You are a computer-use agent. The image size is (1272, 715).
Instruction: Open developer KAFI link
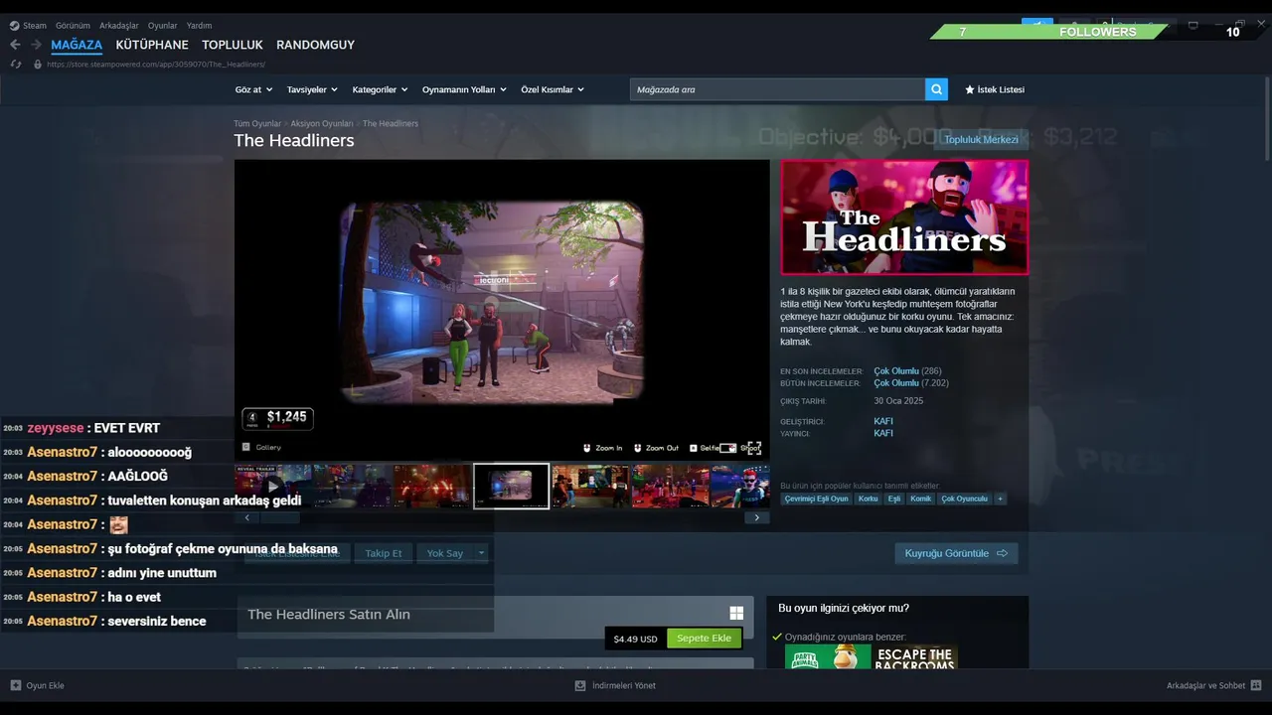(x=883, y=421)
